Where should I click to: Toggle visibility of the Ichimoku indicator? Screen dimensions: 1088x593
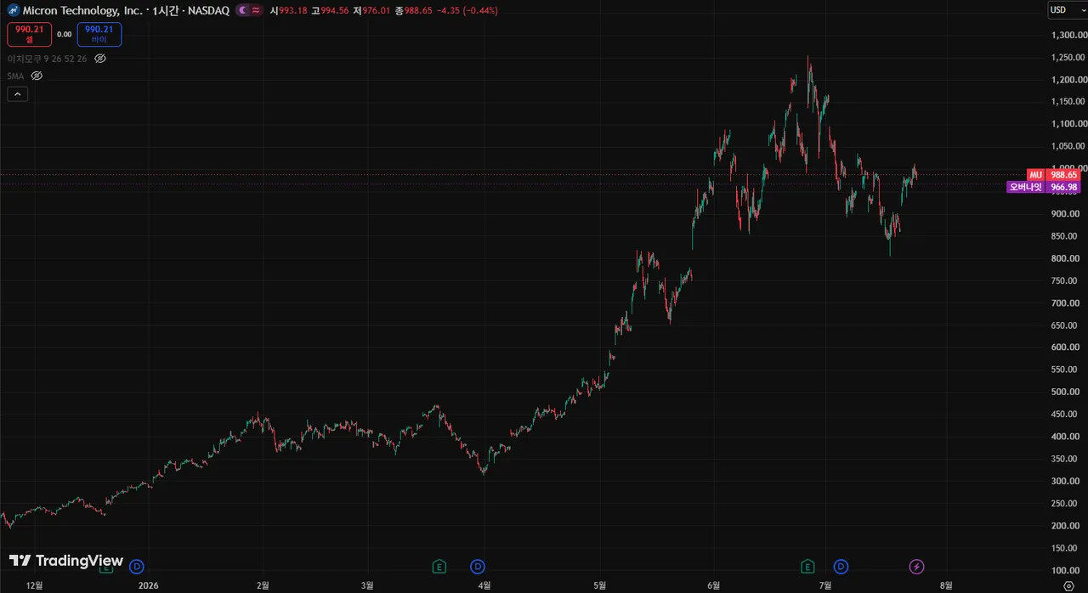(x=99, y=59)
